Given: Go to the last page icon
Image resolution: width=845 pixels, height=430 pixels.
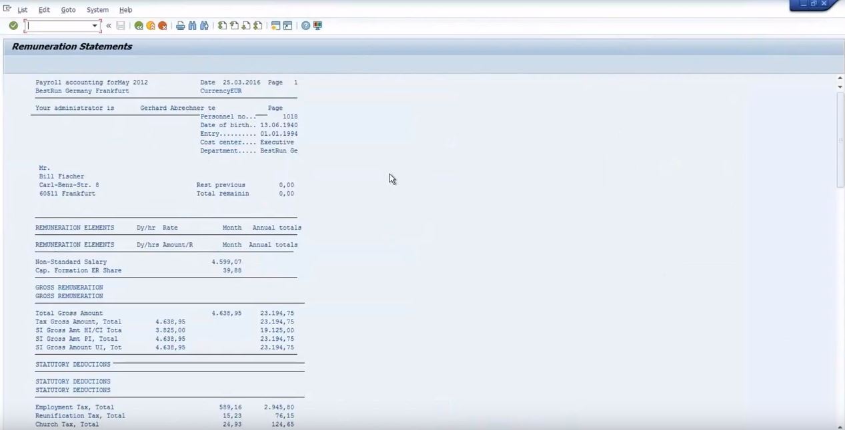Looking at the screenshot, I should coord(257,26).
